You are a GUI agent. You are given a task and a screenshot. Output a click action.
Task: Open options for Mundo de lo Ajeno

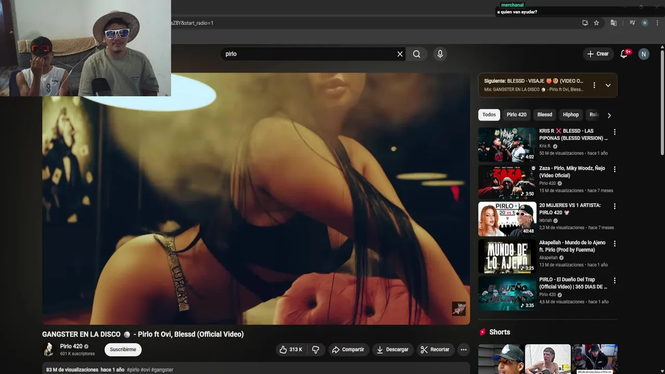pos(615,244)
